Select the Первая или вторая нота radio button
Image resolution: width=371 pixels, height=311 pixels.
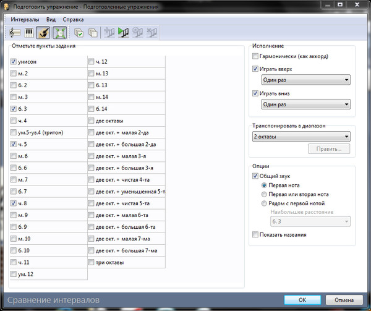[265, 194]
